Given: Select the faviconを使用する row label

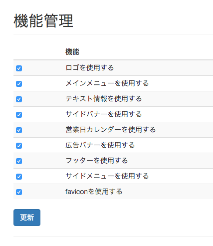Looking at the screenshot, I should click(94, 192).
